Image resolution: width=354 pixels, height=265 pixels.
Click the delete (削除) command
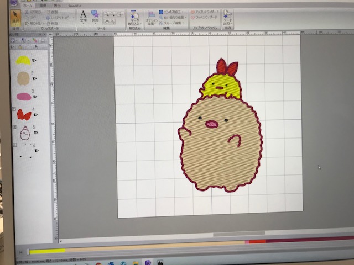coord(53,23)
